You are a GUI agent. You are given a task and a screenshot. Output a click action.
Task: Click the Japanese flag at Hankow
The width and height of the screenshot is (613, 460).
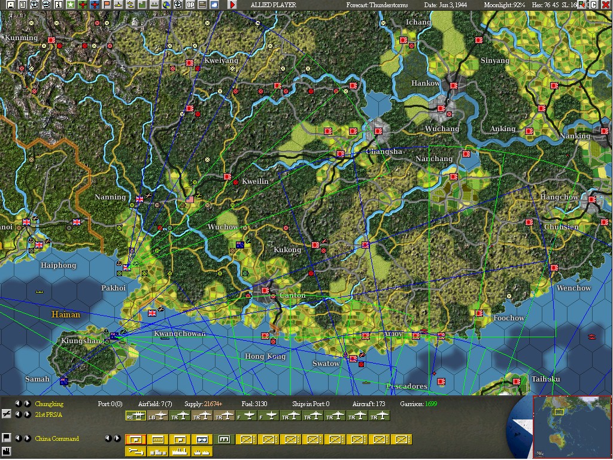tap(454, 86)
